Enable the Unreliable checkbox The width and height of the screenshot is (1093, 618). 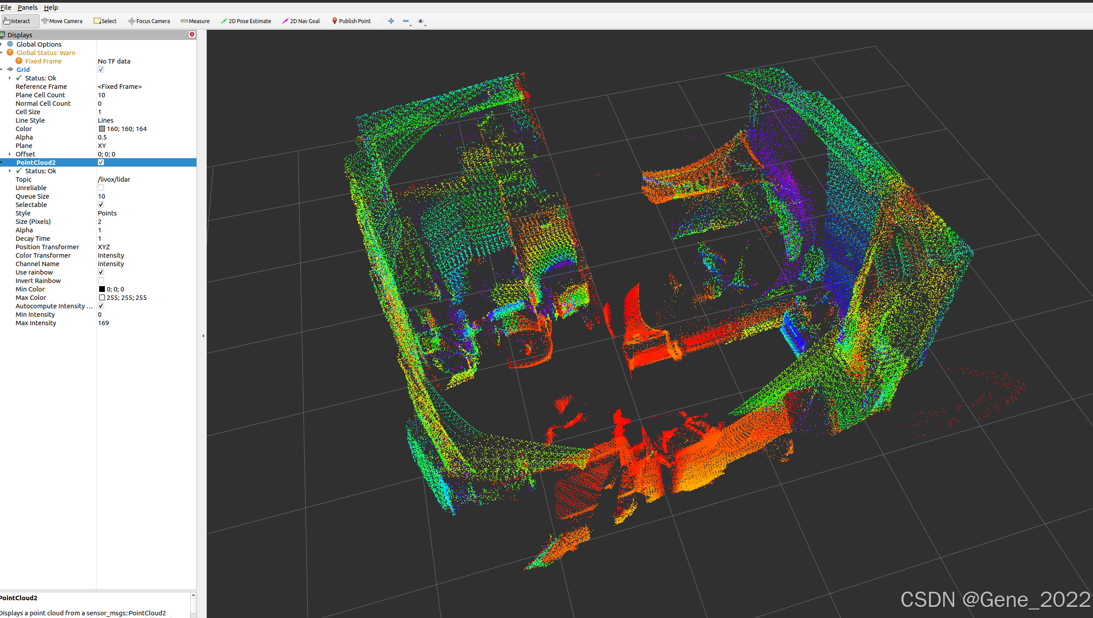click(101, 188)
